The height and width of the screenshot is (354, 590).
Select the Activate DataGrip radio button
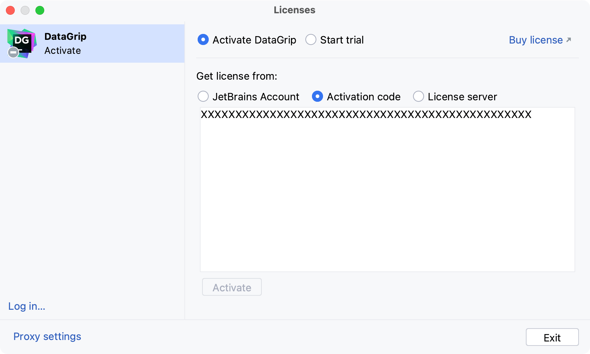tap(203, 39)
